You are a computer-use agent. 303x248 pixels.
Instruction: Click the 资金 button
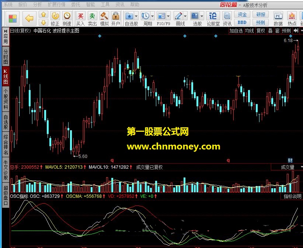(x=242, y=14)
